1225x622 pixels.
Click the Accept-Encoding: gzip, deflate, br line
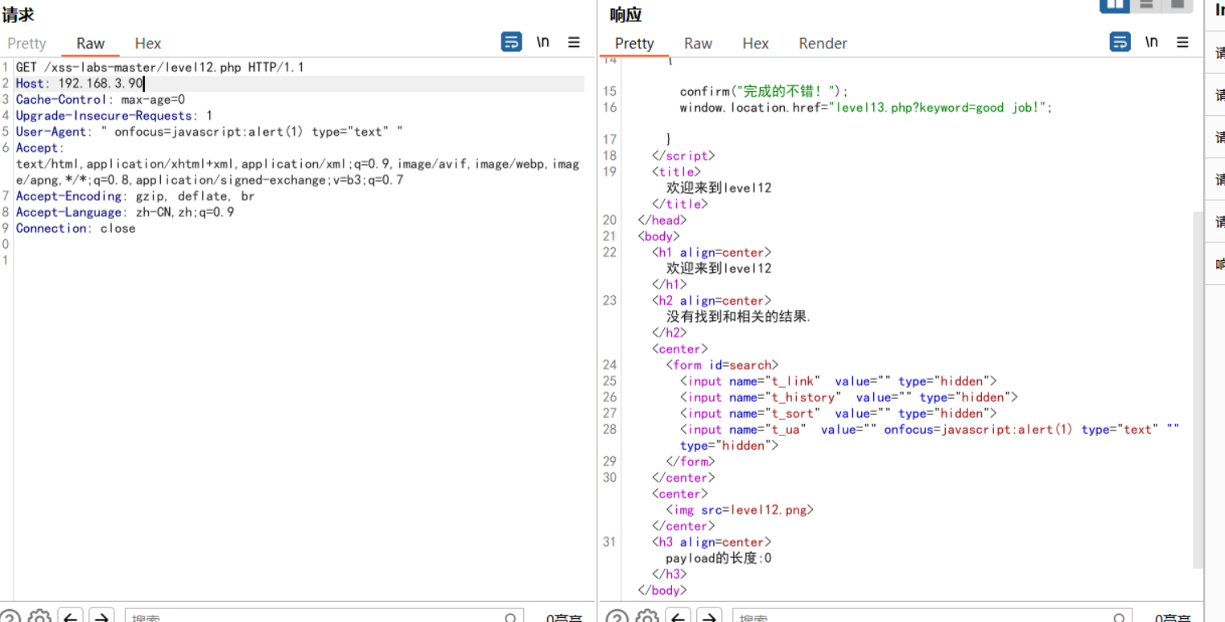(x=135, y=196)
